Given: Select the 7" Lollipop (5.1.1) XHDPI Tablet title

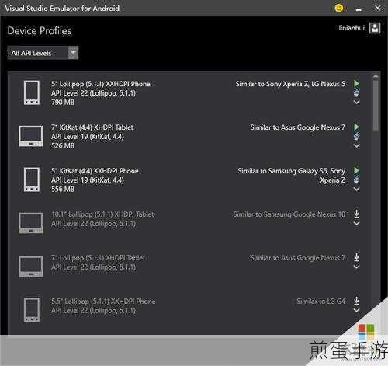Looking at the screenshot, I should coord(98,258).
